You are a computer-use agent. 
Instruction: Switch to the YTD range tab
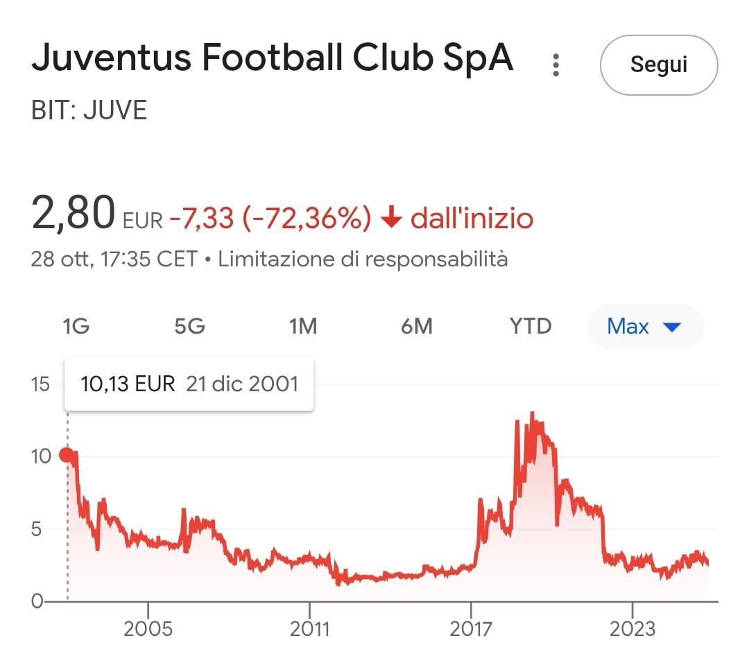tap(531, 326)
